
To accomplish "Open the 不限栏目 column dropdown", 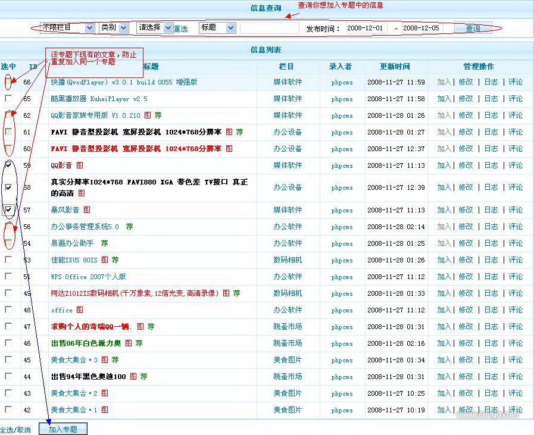I will pos(67,28).
